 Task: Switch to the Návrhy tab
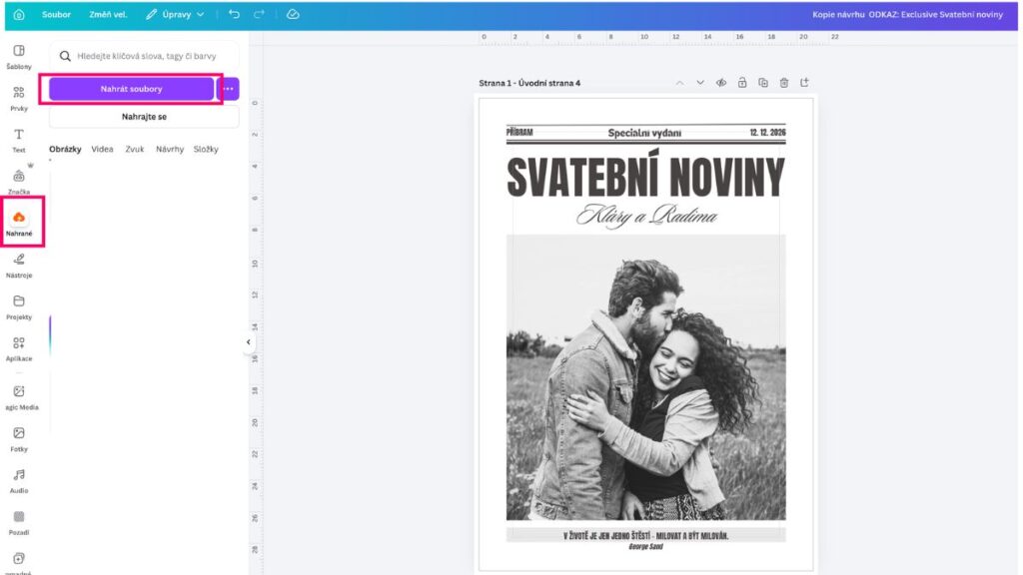tap(170, 150)
